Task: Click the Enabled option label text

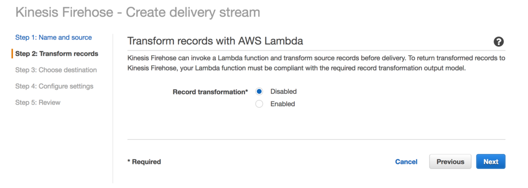Action: coord(283,104)
